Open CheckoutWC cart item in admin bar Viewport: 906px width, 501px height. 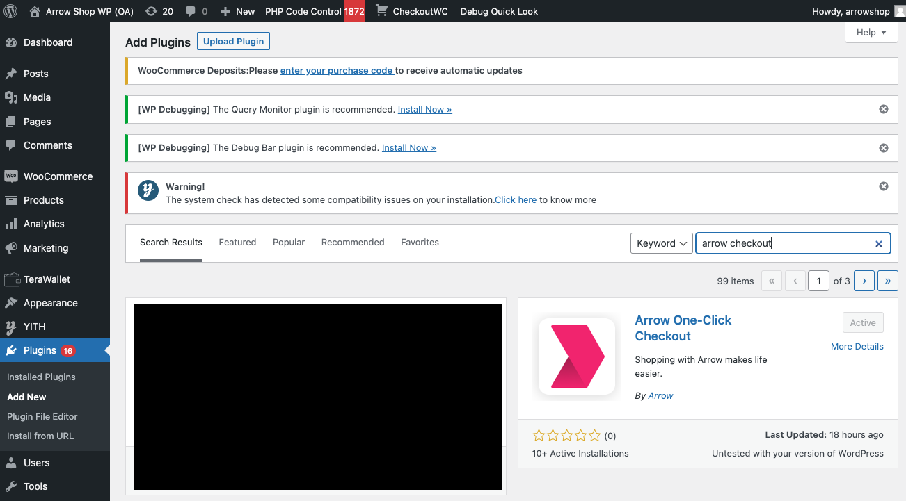point(412,11)
